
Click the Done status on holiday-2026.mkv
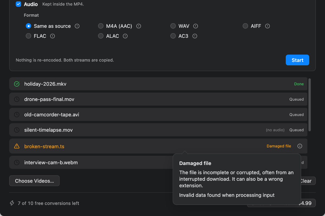point(299,84)
